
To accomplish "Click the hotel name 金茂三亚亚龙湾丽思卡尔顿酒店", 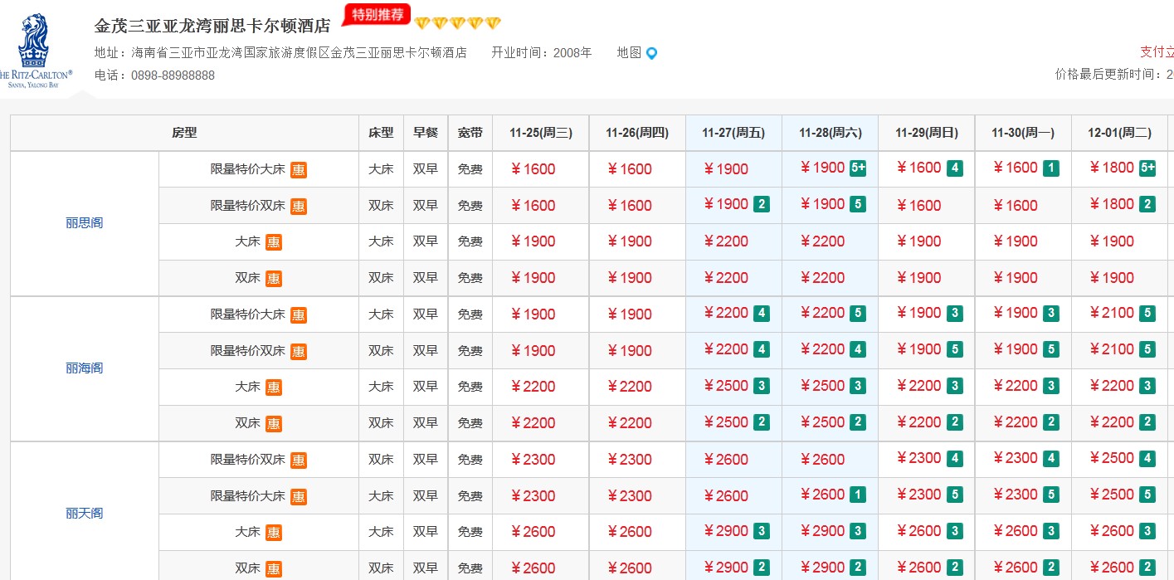I will pyautogui.click(x=212, y=26).
